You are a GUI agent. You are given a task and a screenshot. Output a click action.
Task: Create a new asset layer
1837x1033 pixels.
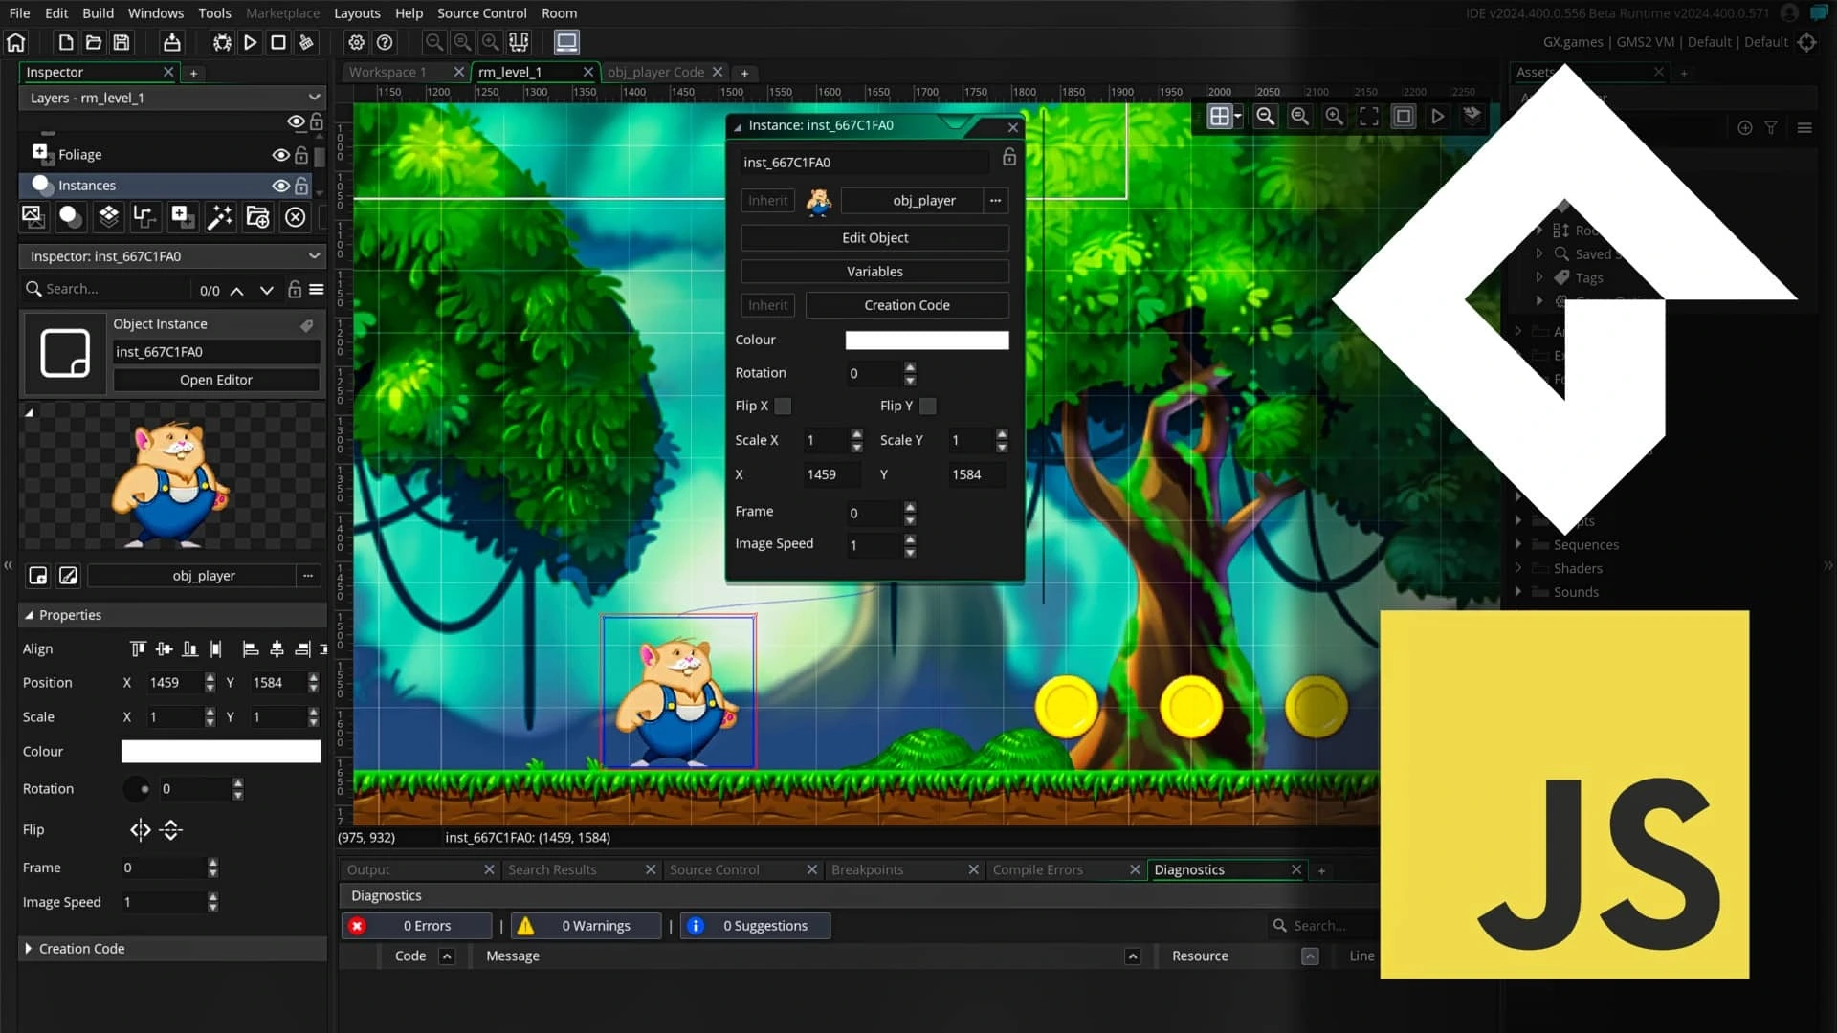click(183, 217)
